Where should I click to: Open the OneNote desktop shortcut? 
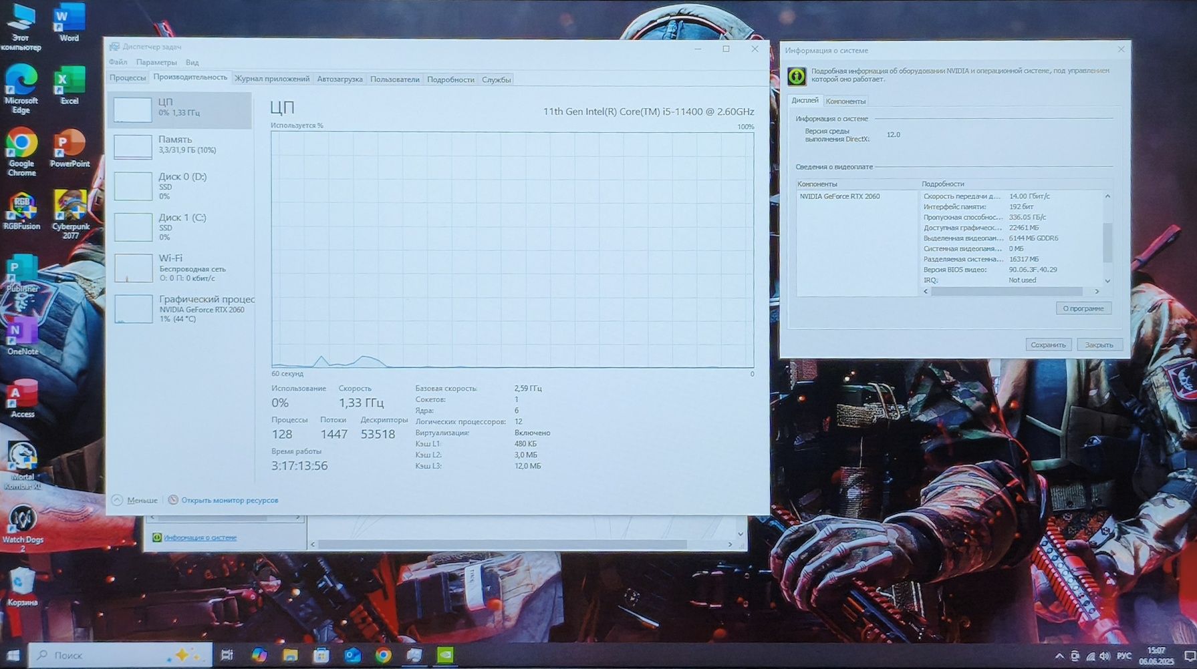click(22, 336)
